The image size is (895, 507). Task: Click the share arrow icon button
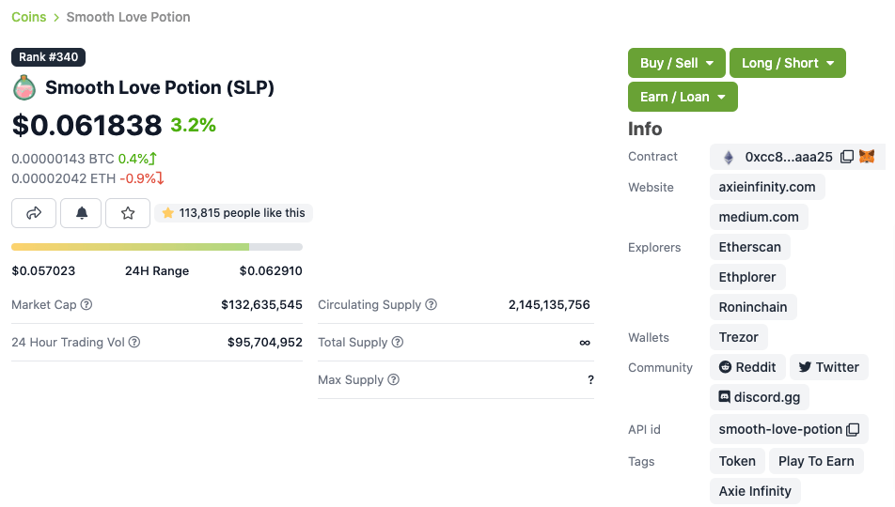(x=34, y=213)
